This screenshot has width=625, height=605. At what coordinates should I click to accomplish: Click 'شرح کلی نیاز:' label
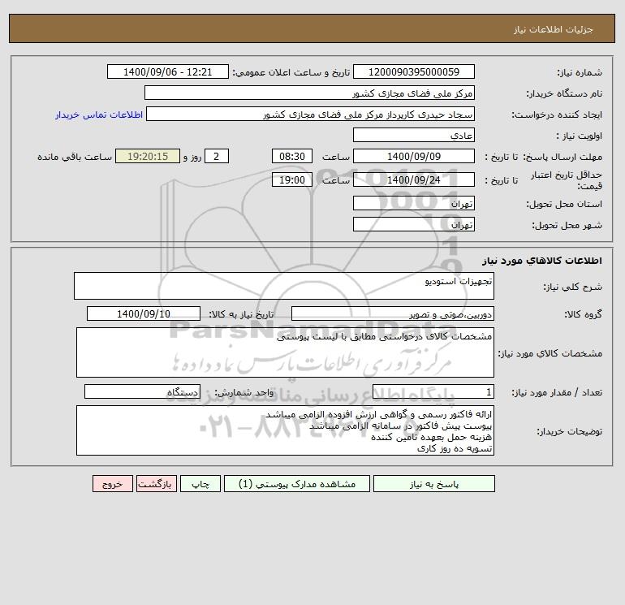[573, 287]
